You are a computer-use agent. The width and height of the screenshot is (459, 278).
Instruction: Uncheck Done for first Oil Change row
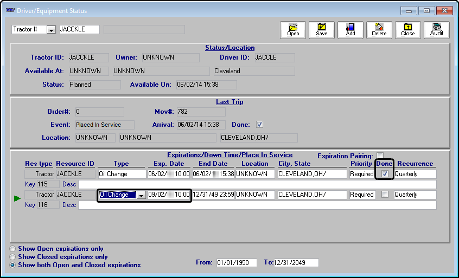[x=385, y=174]
